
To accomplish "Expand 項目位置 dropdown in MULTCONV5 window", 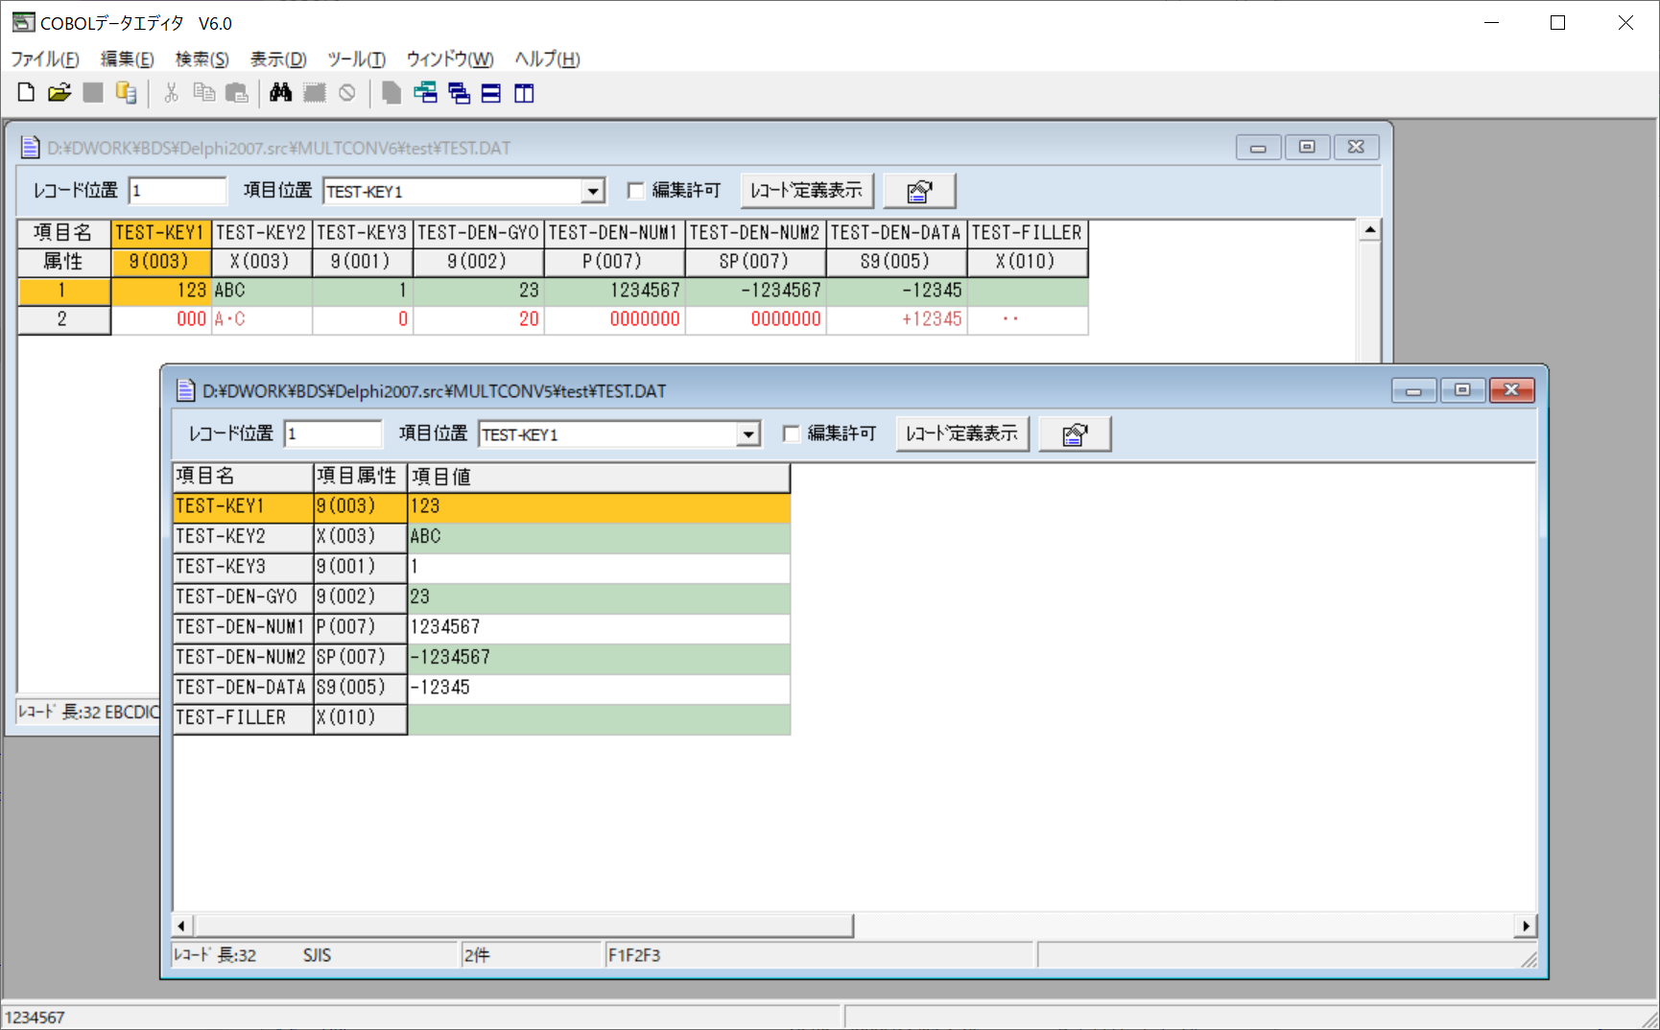I will [748, 435].
